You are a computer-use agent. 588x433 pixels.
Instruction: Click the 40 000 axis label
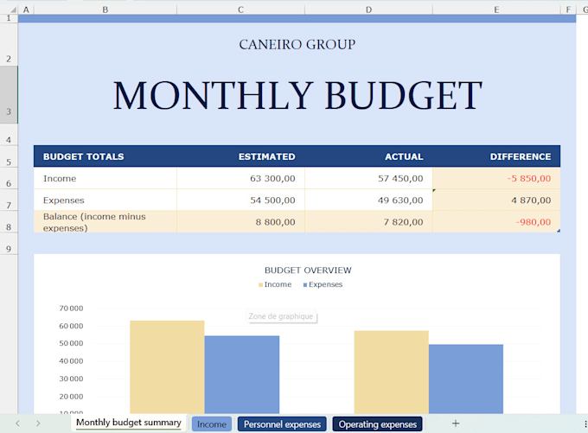[71, 361]
